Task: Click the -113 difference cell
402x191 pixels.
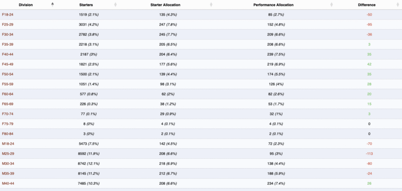Action: (x=369, y=154)
